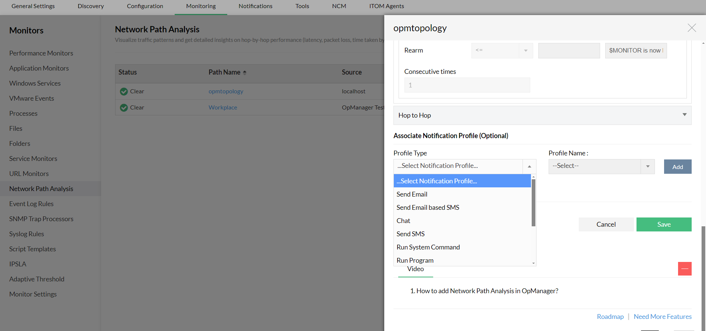Switch to the Notifications tab
The height and width of the screenshot is (331, 706).
[x=255, y=6]
